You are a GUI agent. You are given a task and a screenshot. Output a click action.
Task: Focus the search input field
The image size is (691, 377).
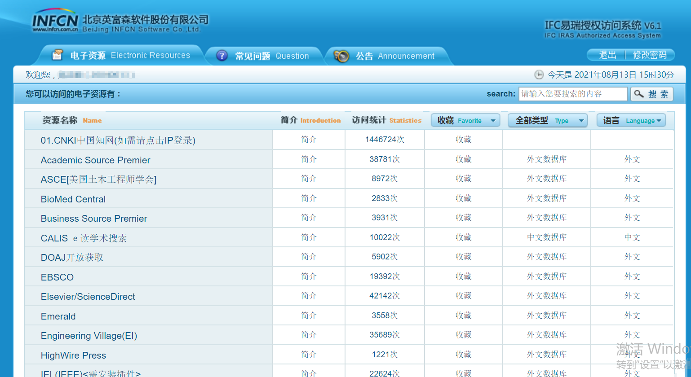572,94
